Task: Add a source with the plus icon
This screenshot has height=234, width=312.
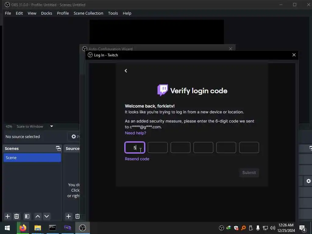Action: pyautogui.click(x=69, y=216)
